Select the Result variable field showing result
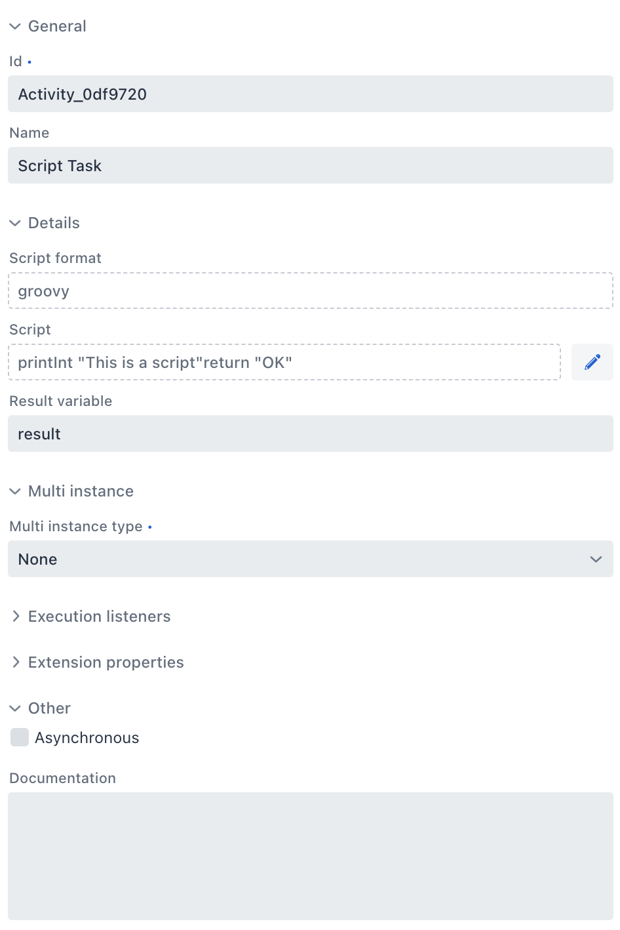This screenshot has width=620, height=930. tap(310, 434)
